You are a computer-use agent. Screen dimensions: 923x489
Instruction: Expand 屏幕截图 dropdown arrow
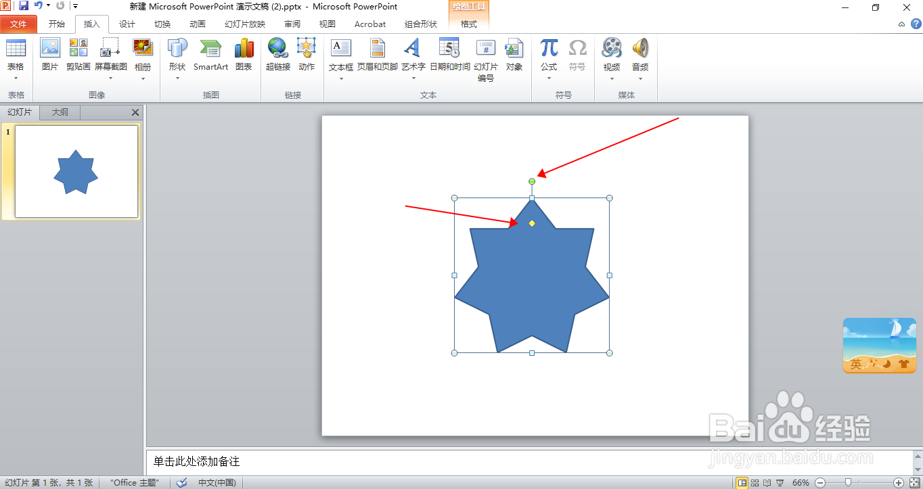pyautogui.click(x=110, y=78)
